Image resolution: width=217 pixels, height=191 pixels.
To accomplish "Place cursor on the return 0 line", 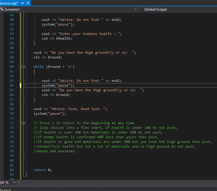I will point(42,170).
